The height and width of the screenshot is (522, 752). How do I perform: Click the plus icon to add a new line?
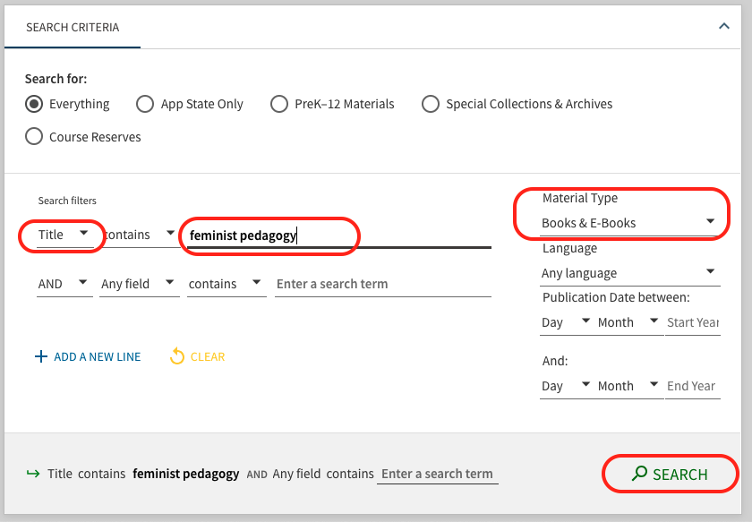pyautogui.click(x=40, y=356)
